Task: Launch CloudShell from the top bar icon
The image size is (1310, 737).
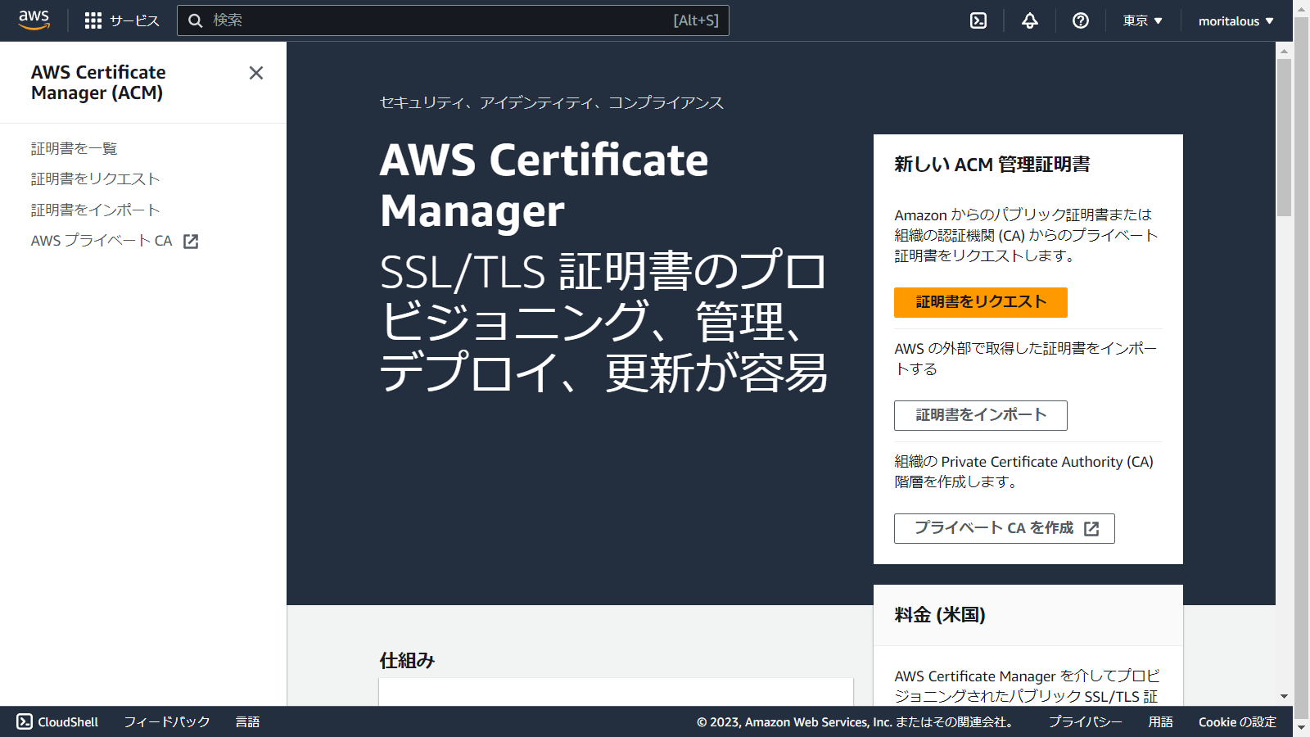Action: [x=978, y=20]
